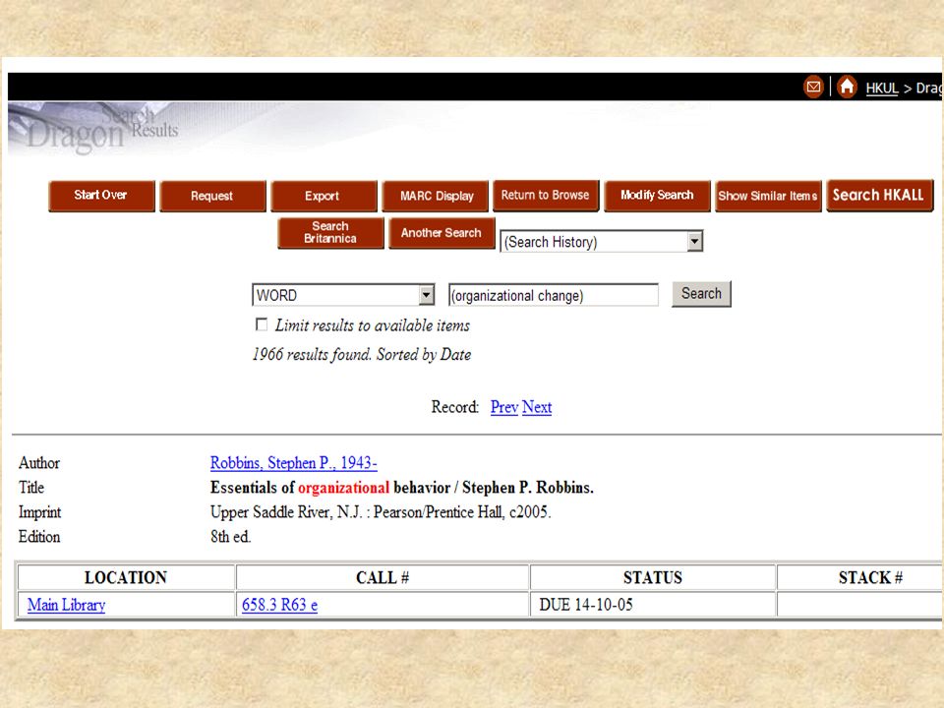Screen dimensions: 944x708
Task: Click the Modify Search button
Action: click(657, 196)
